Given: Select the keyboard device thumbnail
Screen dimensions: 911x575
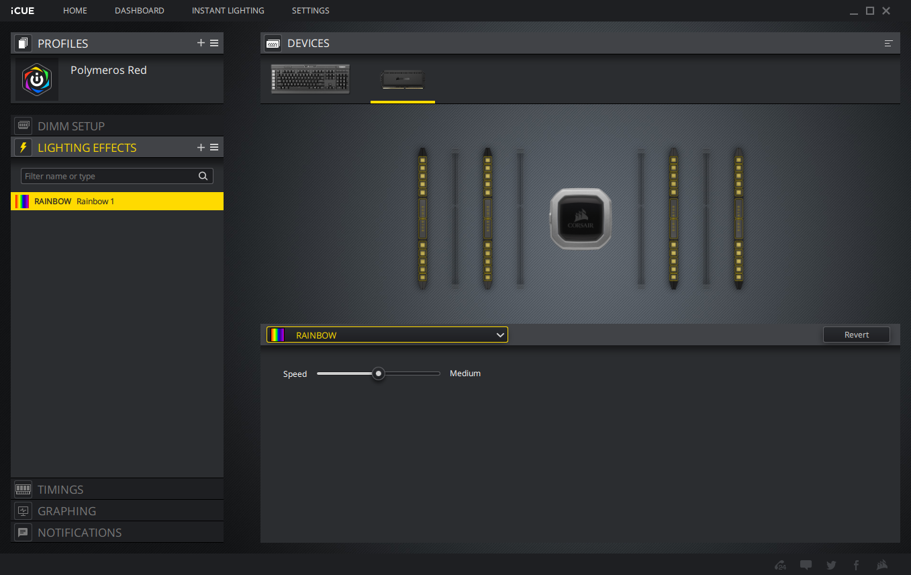Looking at the screenshot, I should tap(311, 79).
